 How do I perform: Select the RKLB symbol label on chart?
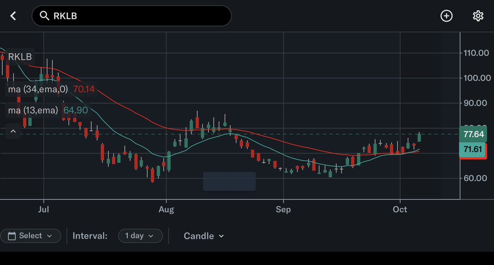coord(20,57)
